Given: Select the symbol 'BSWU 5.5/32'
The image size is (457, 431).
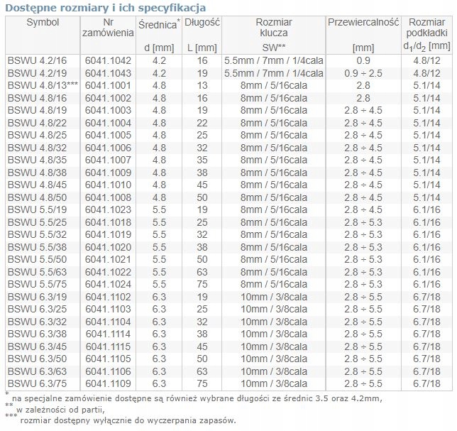Looking at the screenshot, I should click(x=37, y=235).
